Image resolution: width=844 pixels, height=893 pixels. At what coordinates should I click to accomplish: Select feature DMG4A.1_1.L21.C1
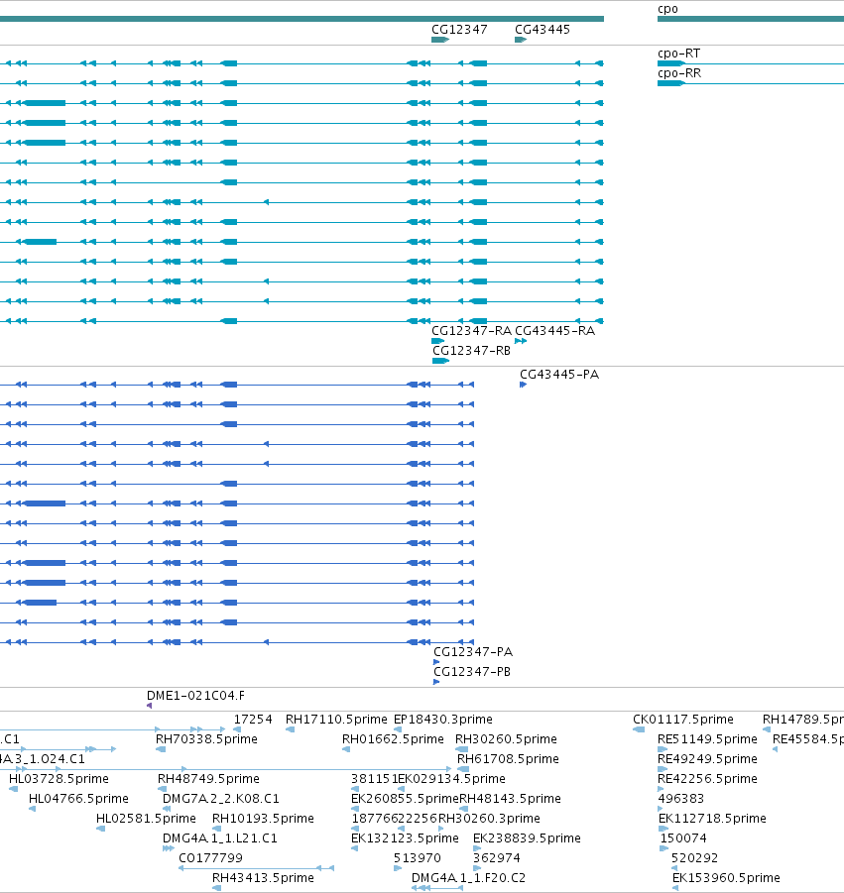pyautogui.click(x=220, y=838)
